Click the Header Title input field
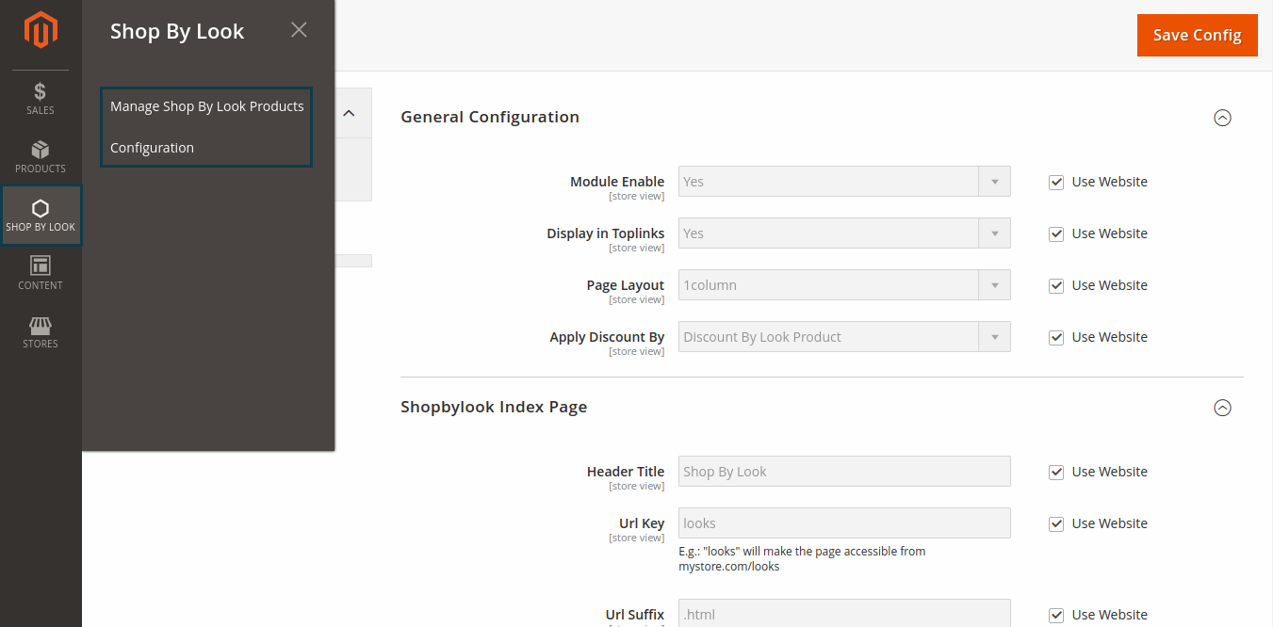 pyautogui.click(x=844, y=472)
